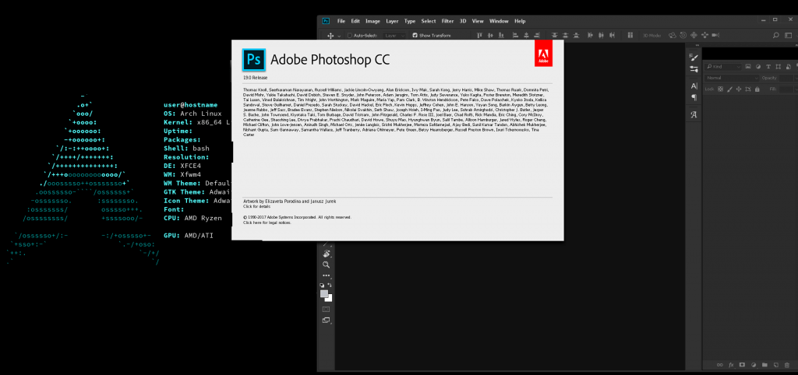798x375 pixels.
Task: Create new fill or adjustment layer
Action: pyautogui.click(x=753, y=365)
